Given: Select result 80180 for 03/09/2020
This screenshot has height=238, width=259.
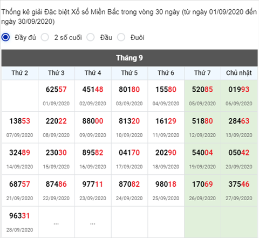Looking at the screenshot, I should 129,90.
